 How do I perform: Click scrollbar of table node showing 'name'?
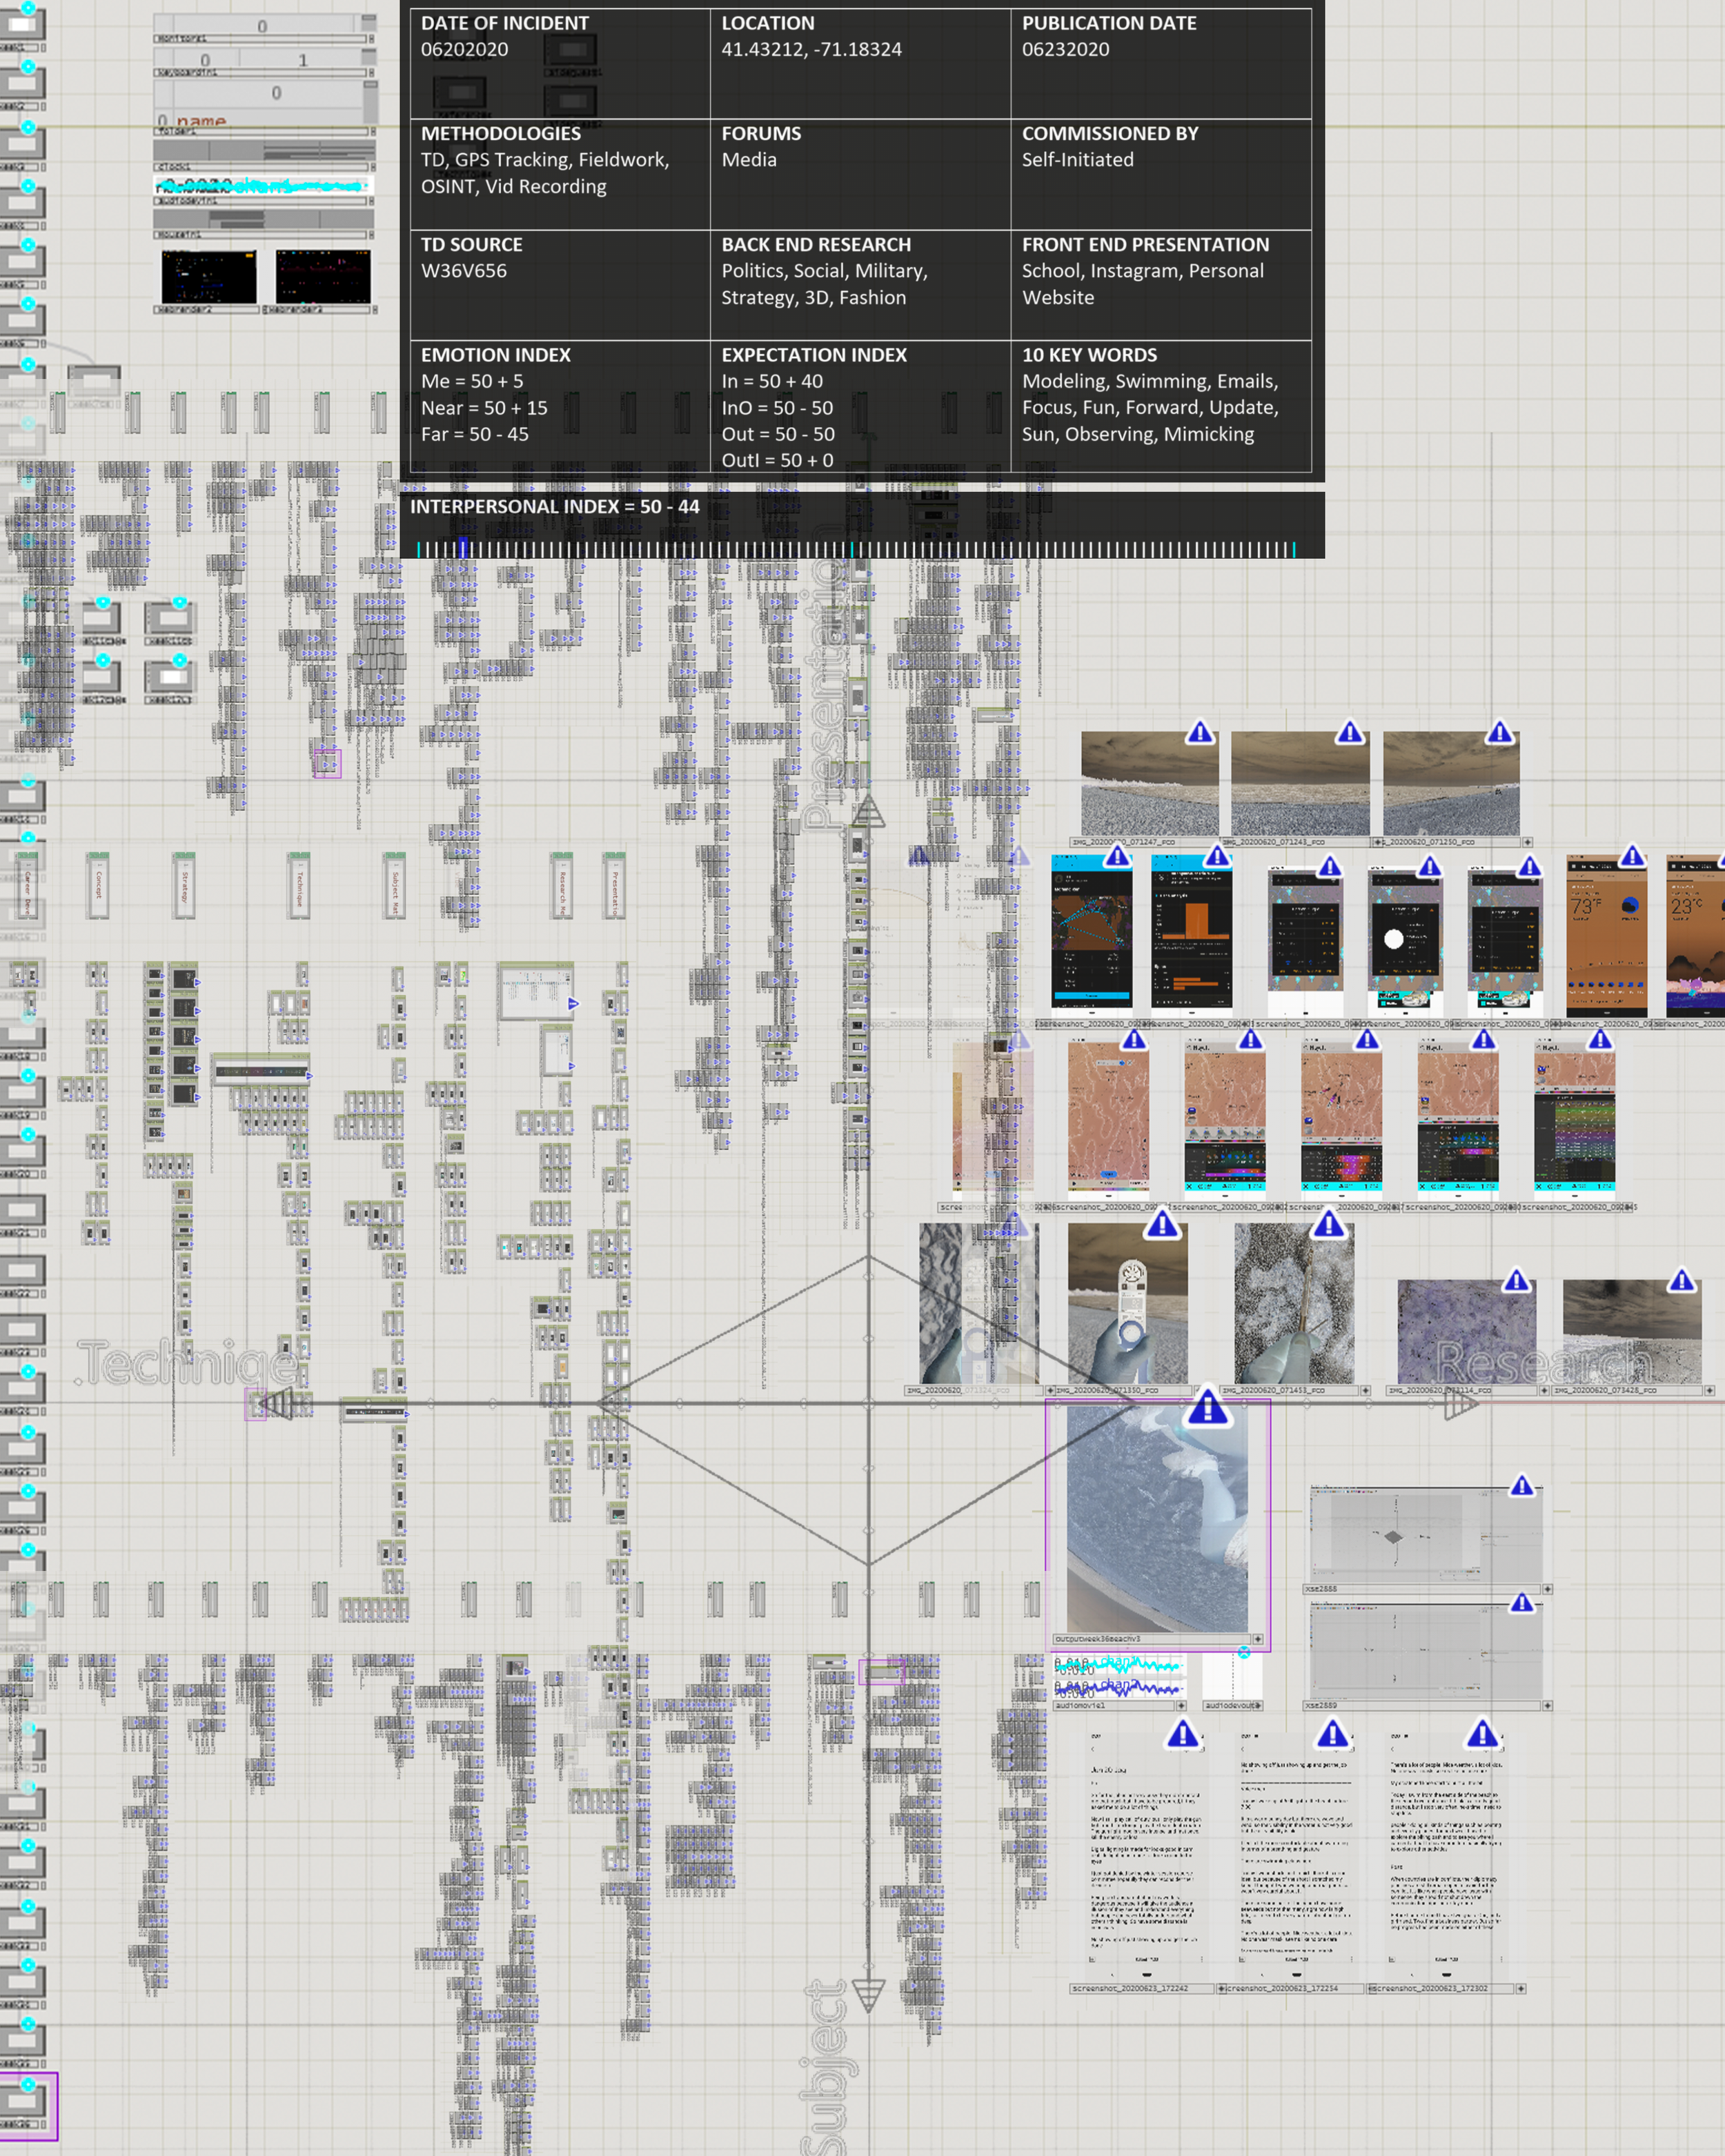(x=370, y=101)
